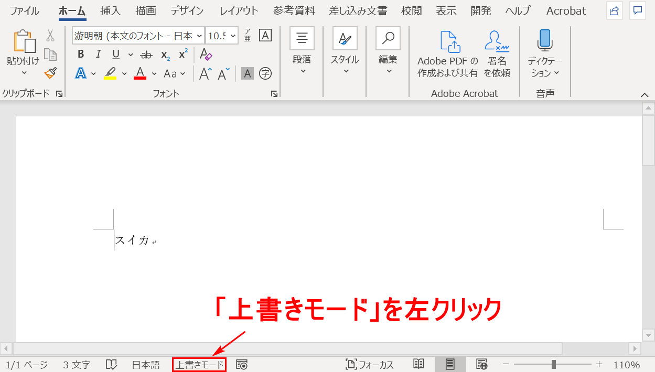The image size is (655, 372).
Task: Click the zoom slider handle
Action: coord(554,365)
